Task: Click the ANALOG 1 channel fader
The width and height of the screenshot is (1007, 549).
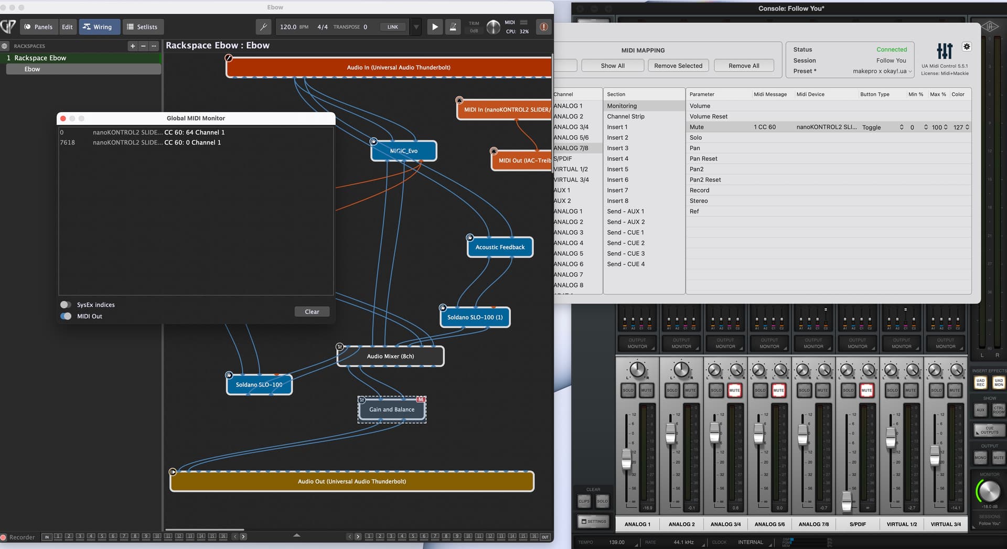Action: pyautogui.click(x=626, y=459)
